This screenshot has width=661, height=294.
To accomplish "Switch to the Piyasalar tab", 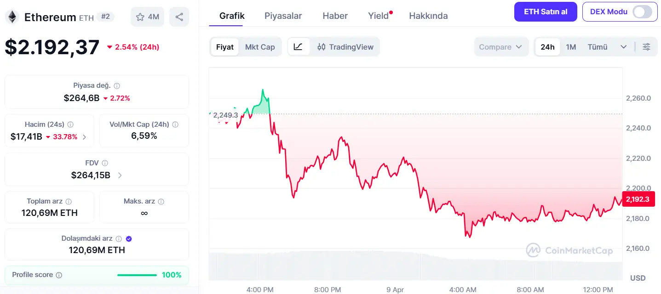I will click(283, 16).
